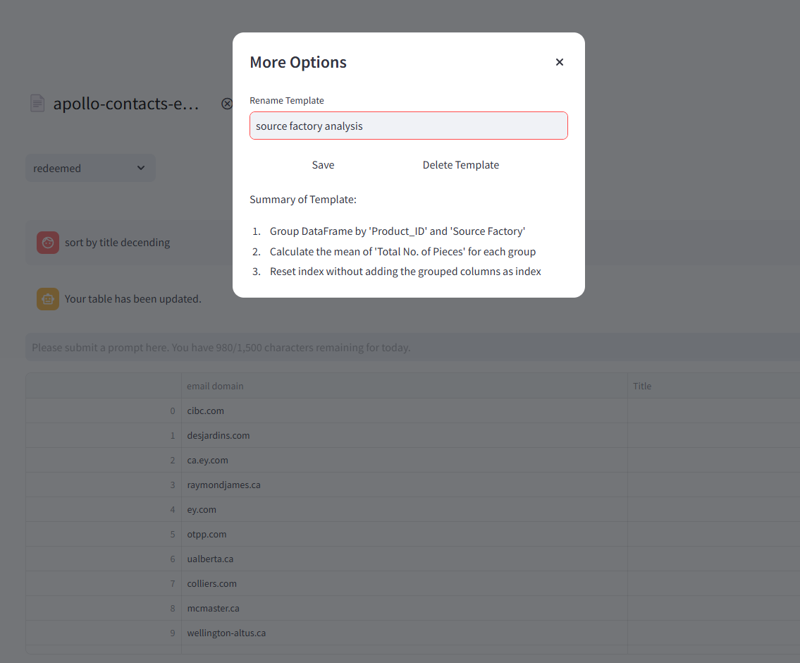
Task: Click the Rename Template text field
Action: [x=408, y=126]
